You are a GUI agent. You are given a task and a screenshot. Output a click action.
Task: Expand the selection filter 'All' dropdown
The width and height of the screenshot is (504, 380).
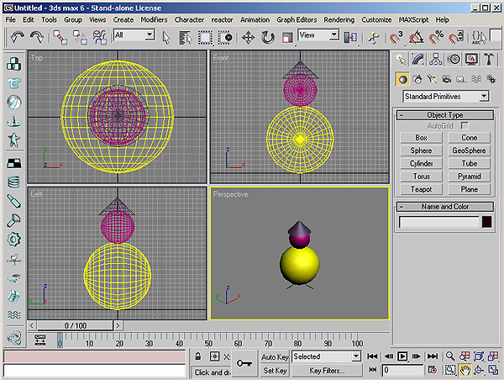pyautogui.click(x=149, y=35)
